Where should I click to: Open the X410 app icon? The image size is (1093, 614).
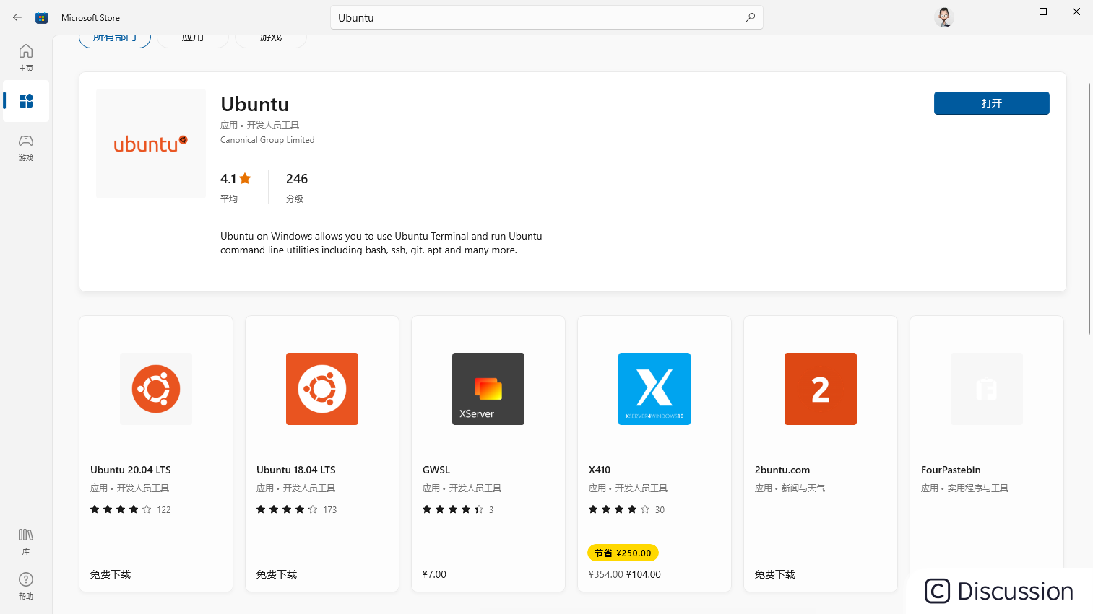click(x=654, y=389)
